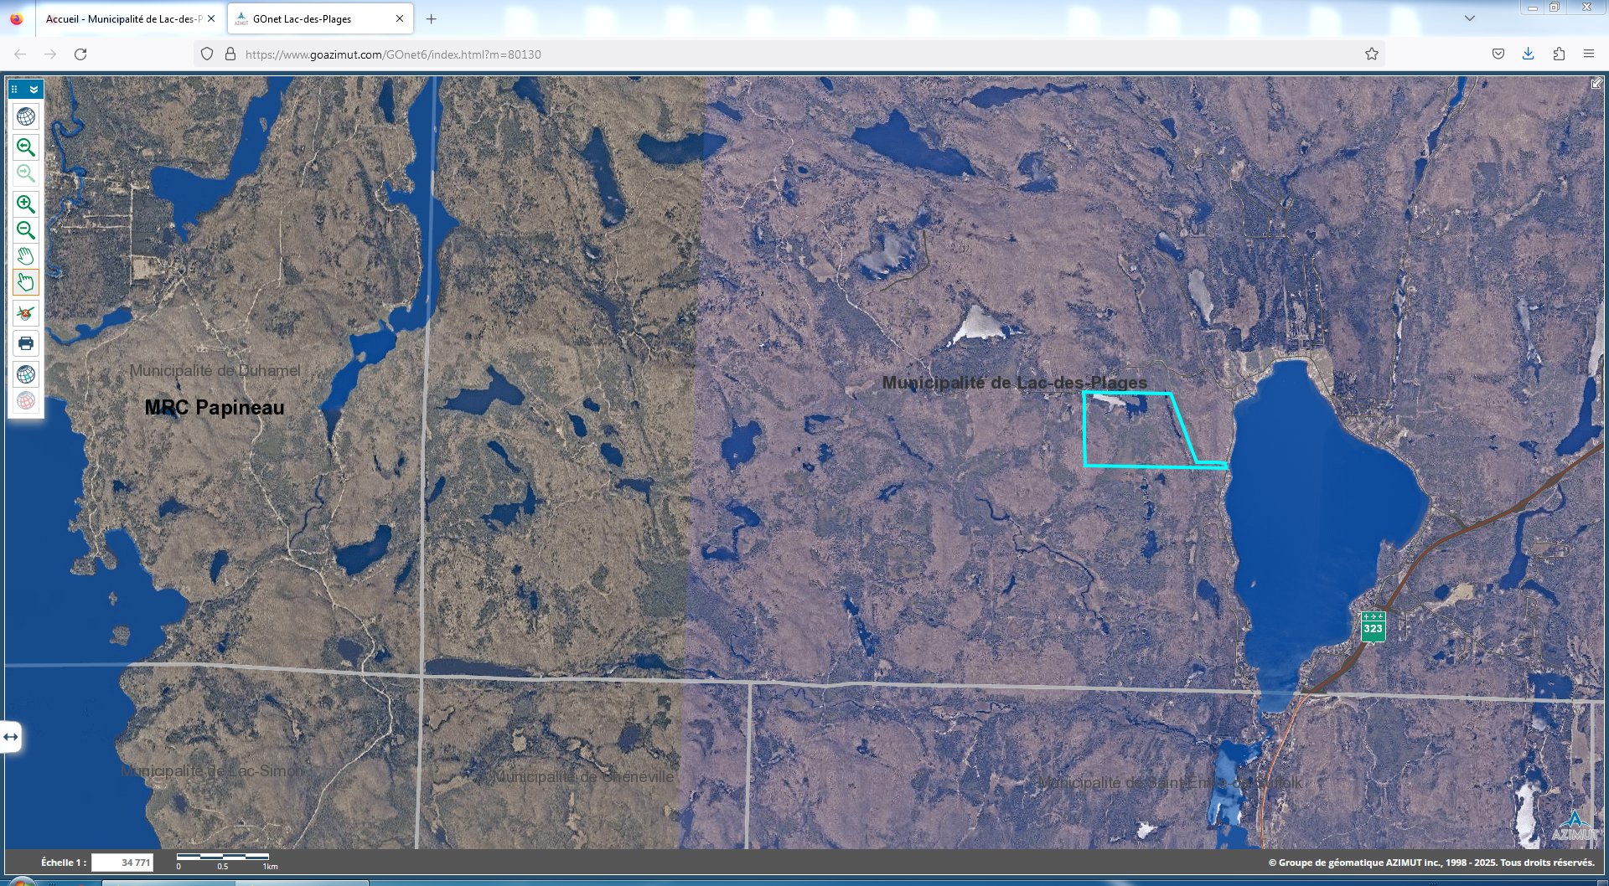Screen dimensions: 1609x886
Task: Reload the current page
Action: click(80, 54)
